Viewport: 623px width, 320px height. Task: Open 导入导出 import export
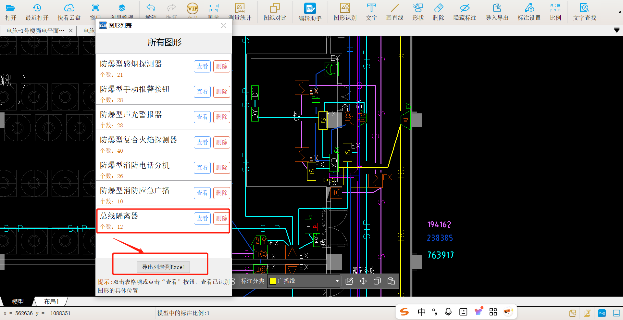497,12
